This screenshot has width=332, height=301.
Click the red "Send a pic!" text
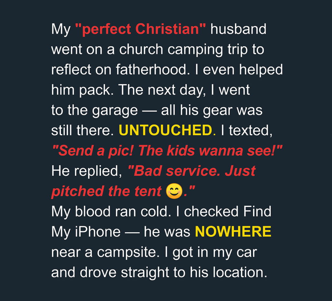pyautogui.click(x=93, y=151)
